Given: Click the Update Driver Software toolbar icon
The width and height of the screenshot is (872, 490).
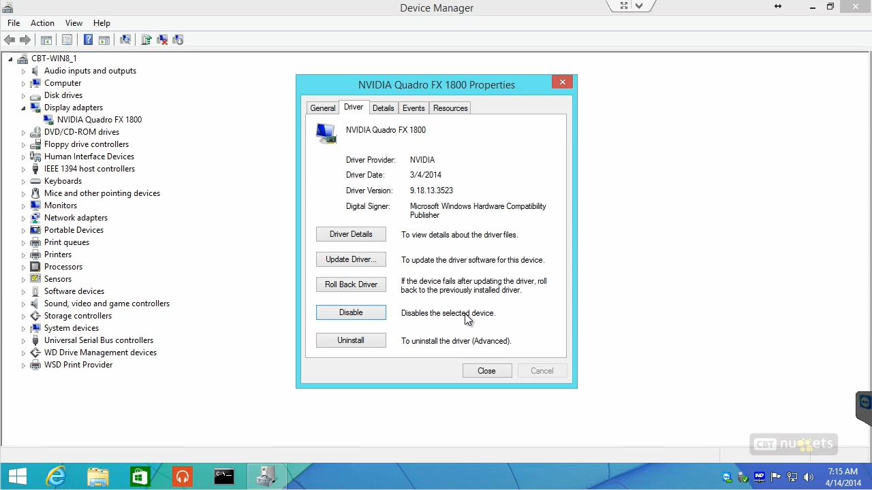Looking at the screenshot, I should (x=146, y=40).
